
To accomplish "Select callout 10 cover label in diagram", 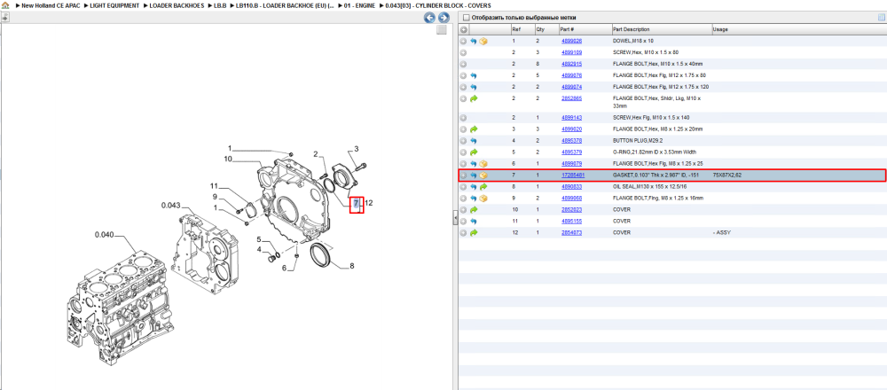I will (227, 160).
